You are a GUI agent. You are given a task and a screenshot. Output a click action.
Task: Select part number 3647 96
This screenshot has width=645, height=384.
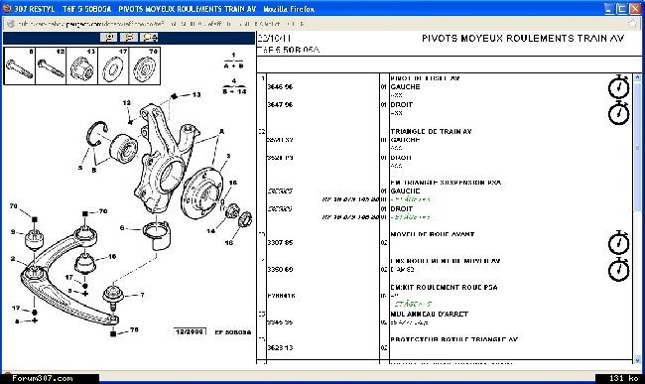coord(280,105)
